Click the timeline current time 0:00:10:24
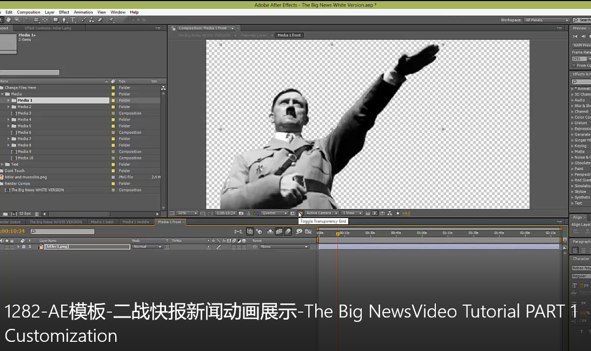This screenshot has height=351, width=591. pyautogui.click(x=12, y=231)
